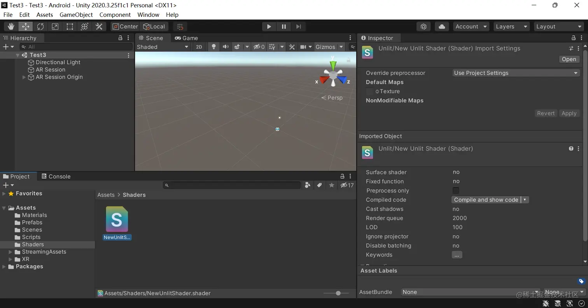
Task: Click the Apply button
Action: (569, 113)
